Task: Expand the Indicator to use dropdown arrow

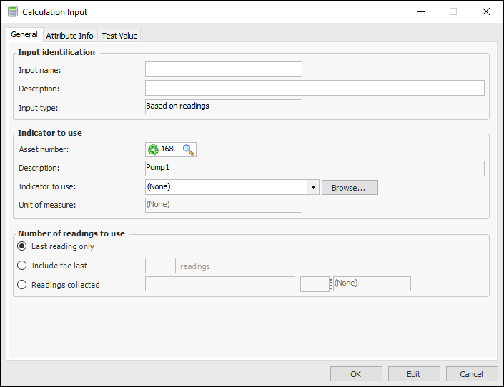Action: pos(313,187)
